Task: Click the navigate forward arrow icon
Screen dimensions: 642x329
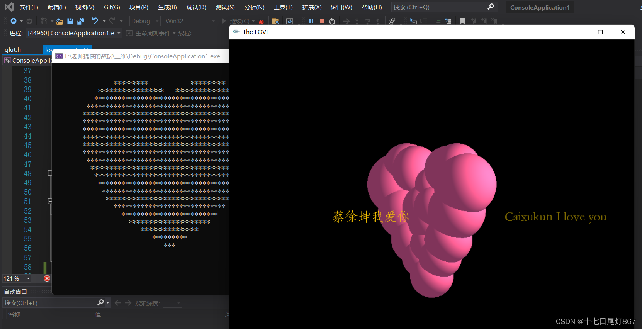Action: pos(29,21)
